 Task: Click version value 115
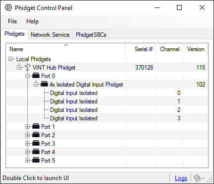pos(201,68)
